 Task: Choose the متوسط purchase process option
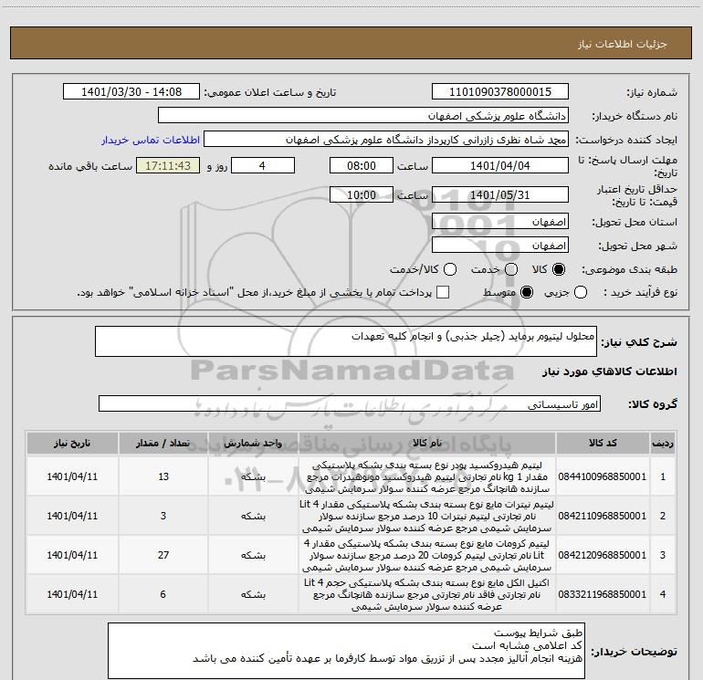[527, 293]
